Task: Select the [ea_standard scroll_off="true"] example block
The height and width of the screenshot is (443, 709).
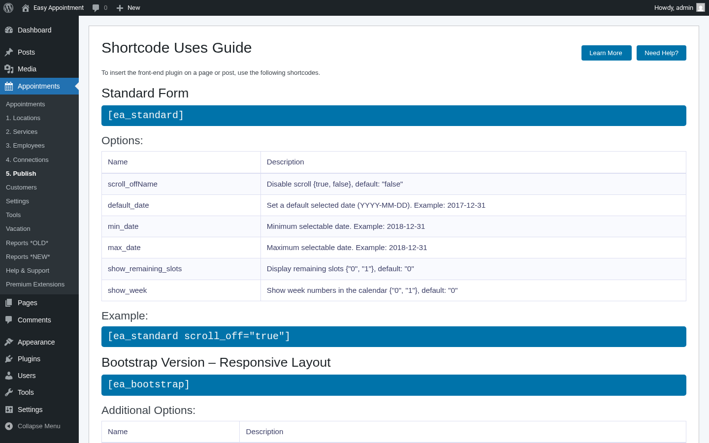Action: (x=394, y=337)
